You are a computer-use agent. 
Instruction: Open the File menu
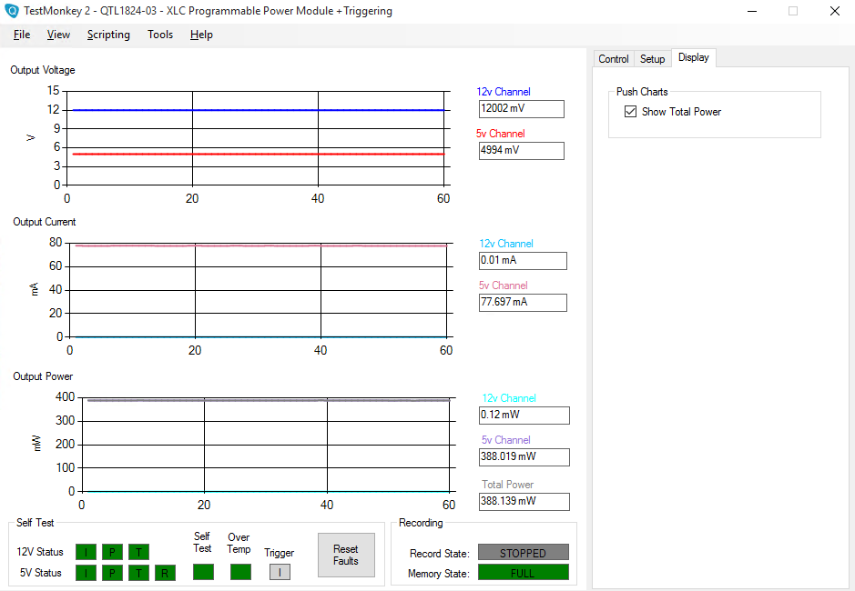pos(22,35)
